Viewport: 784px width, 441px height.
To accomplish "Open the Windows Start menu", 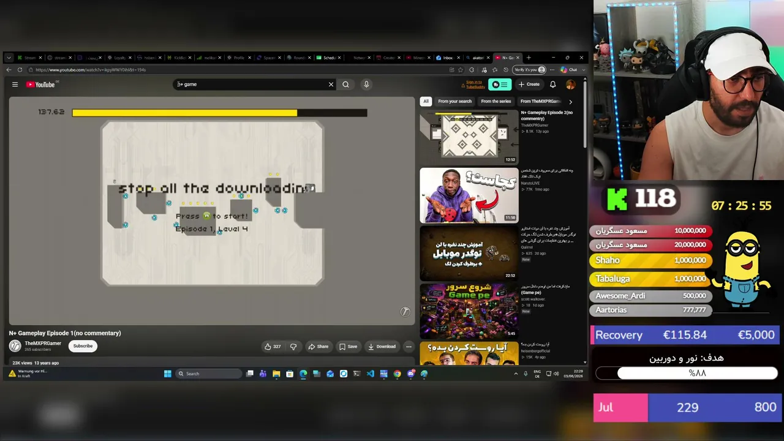I will click(x=167, y=374).
